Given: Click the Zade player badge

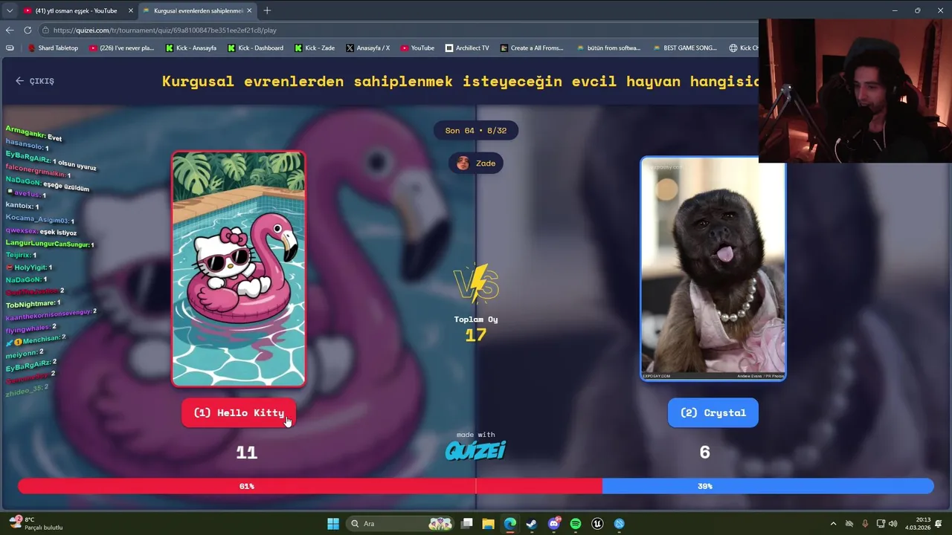Looking at the screenshot, I should (476, 163).
